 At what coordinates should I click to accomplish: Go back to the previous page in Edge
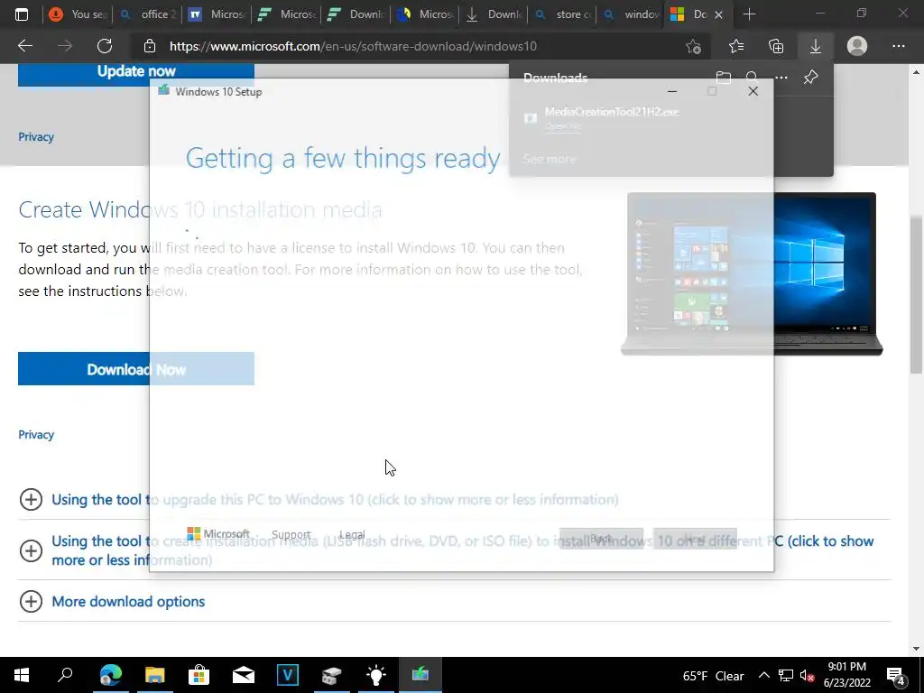pos(25,46)
